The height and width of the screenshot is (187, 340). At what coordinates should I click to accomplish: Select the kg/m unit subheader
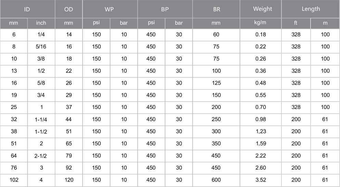coord(261,23)
